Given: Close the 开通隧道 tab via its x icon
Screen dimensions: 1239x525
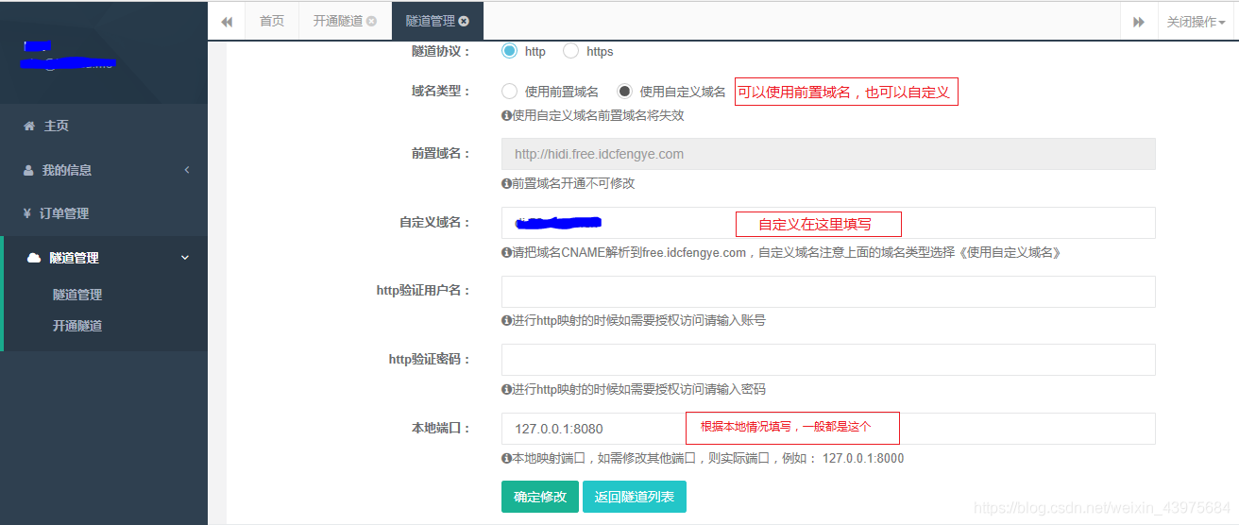Looking at the screenshot, I should [x=371, y=21].
